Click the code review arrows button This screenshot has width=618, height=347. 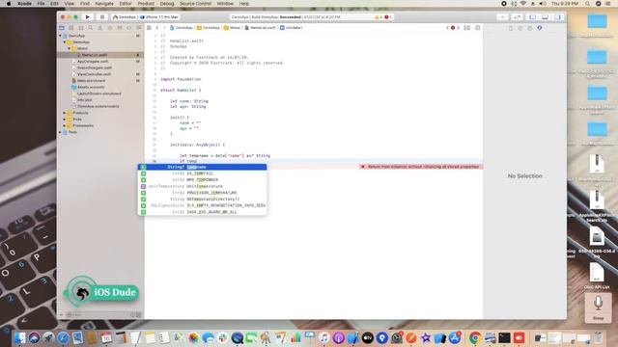[518, 17]
